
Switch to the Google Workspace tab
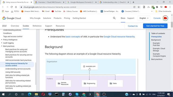82,2
